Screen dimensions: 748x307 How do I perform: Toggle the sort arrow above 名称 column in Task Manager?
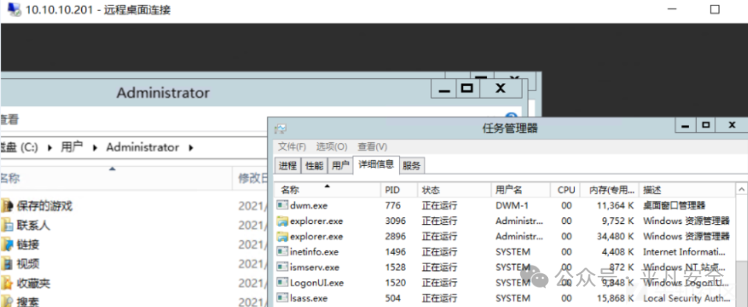327,185
